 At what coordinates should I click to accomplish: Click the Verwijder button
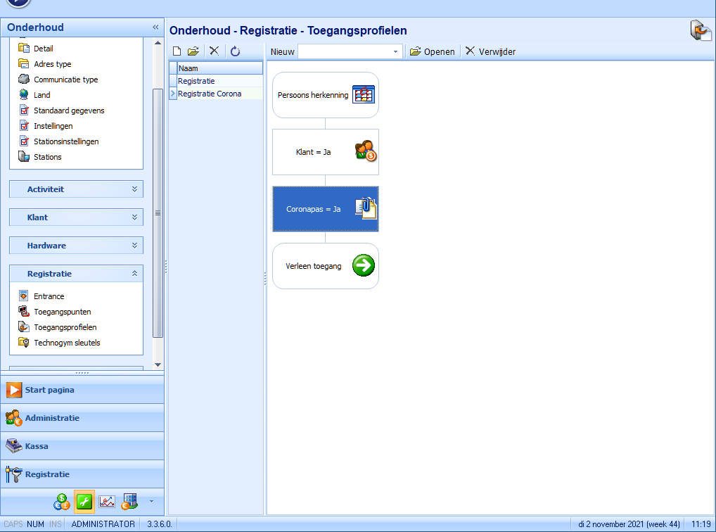[490, 51]
